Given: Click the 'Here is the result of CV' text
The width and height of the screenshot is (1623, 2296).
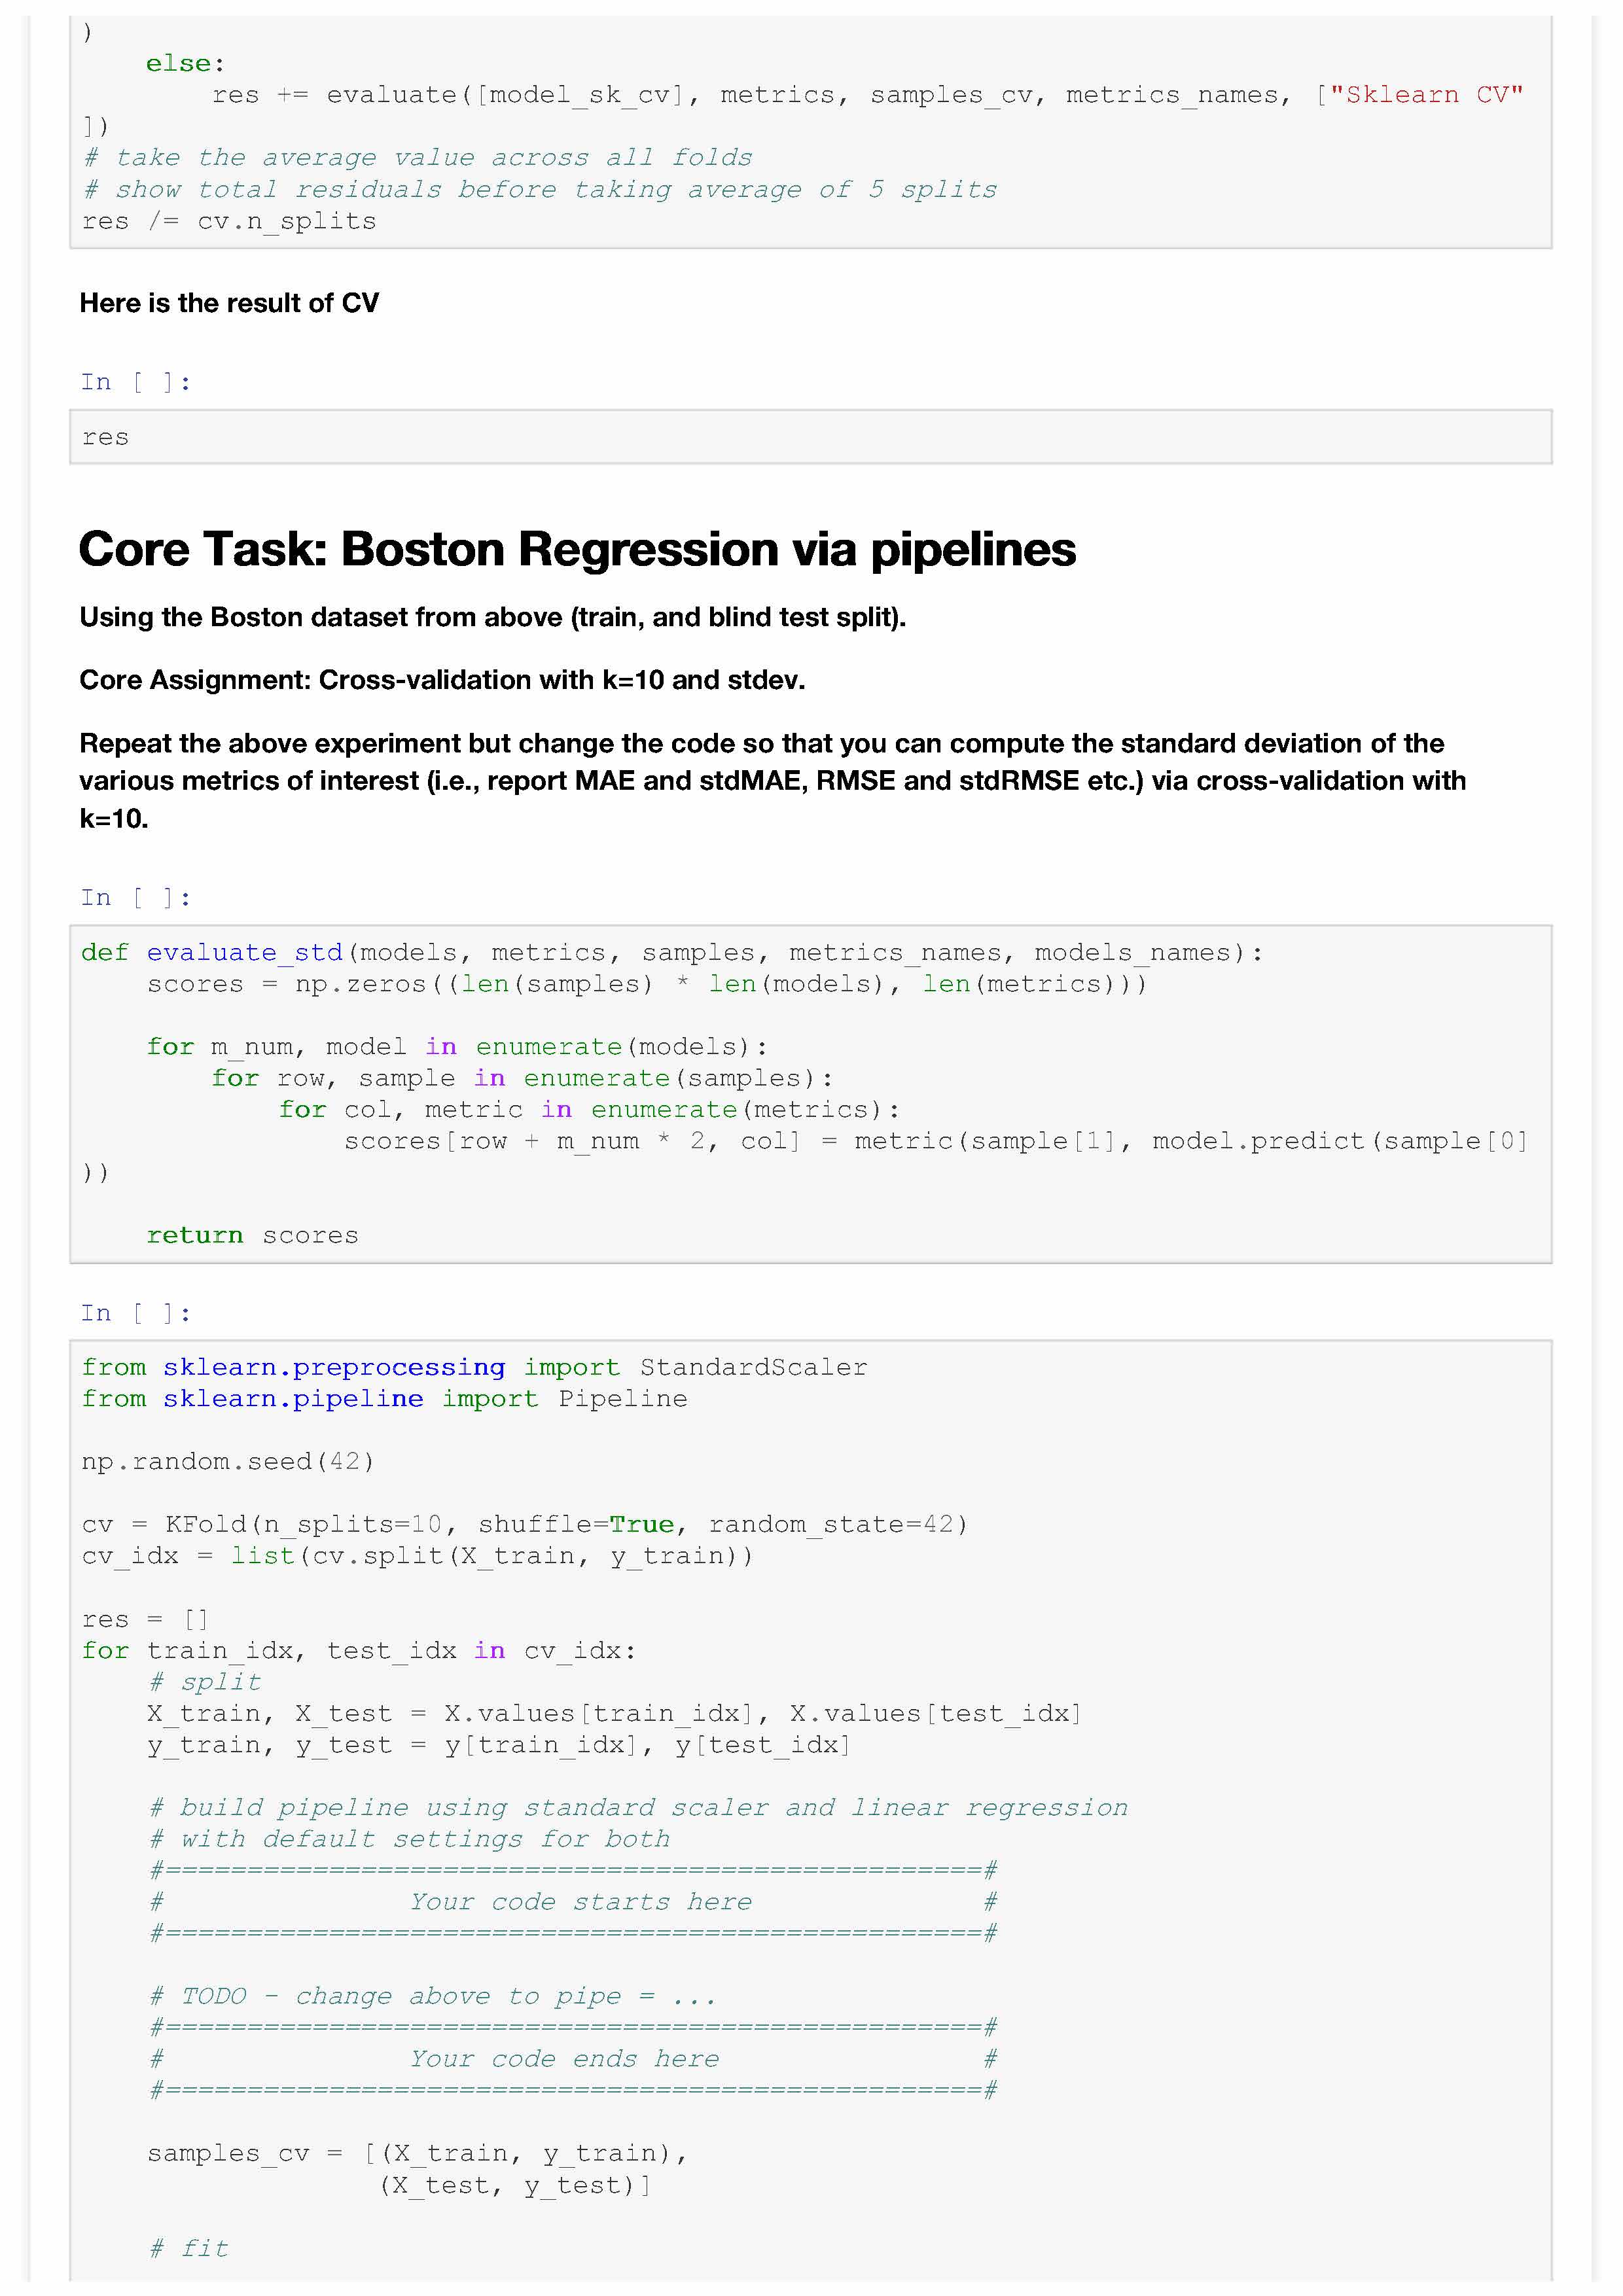Looking at the screenshot, I should click(x=229, y=303).
